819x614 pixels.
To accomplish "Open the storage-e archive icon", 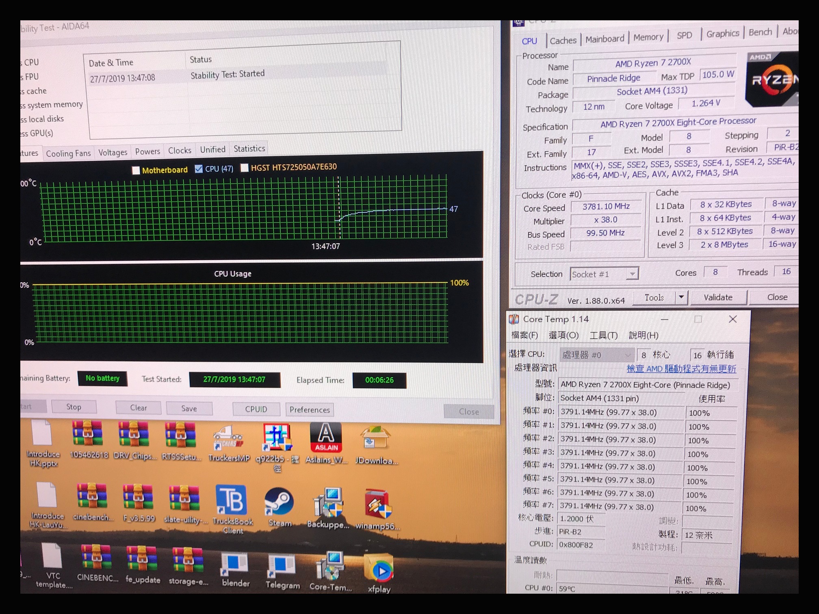I will pos(188,566).
